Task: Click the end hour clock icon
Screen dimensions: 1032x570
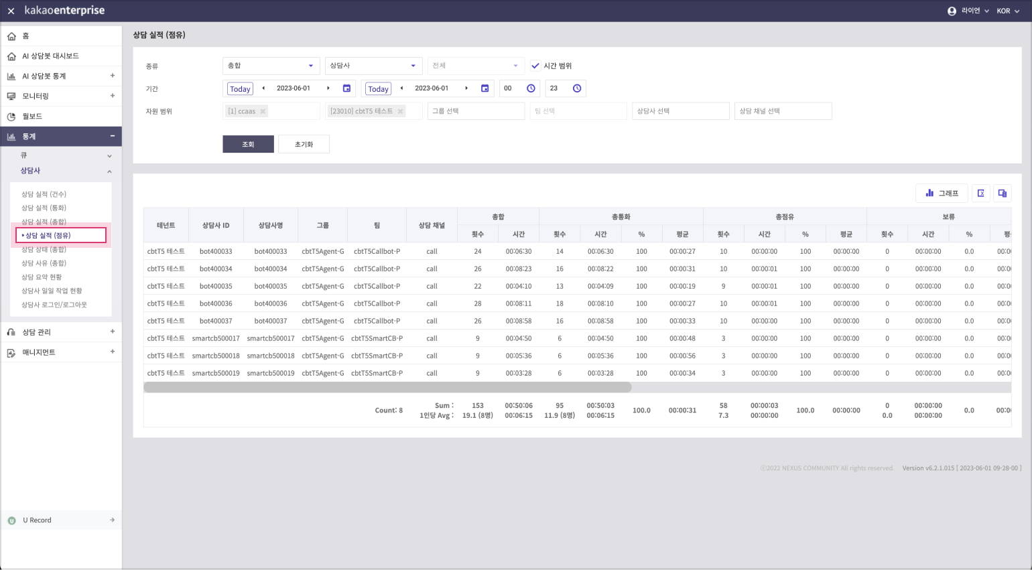Action: tap(577, 88)
